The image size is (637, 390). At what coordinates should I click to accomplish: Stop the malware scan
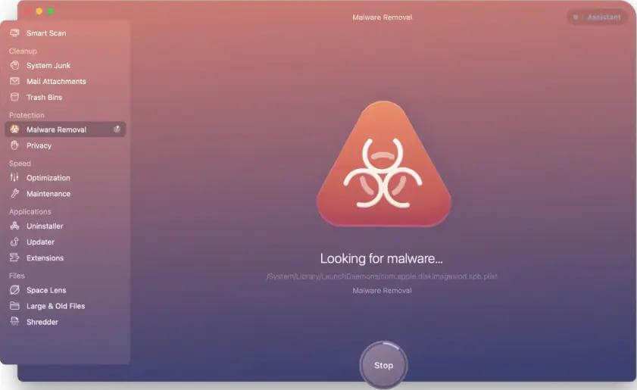[x=383, y=365]
